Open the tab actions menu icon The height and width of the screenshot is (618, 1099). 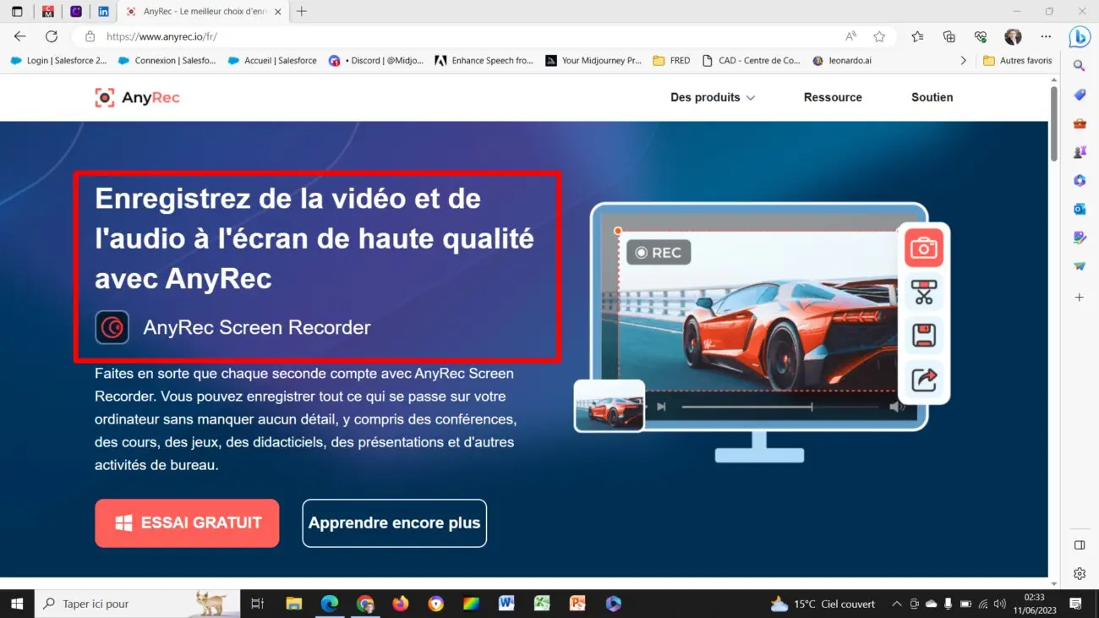tap(17, 12)
